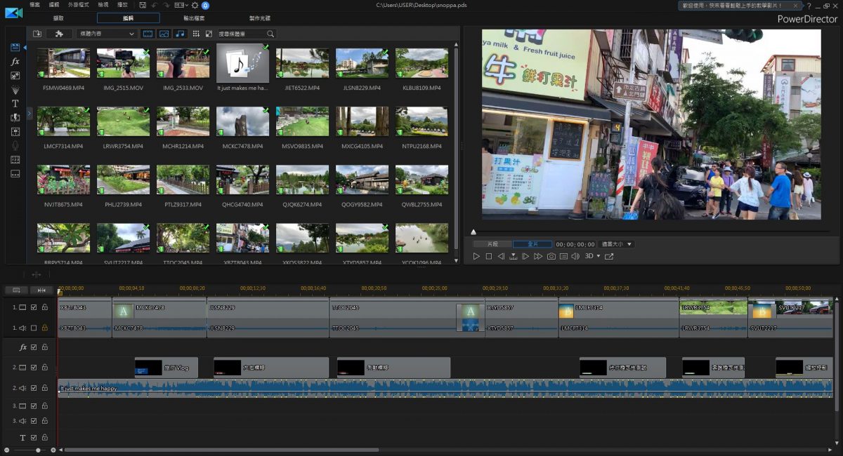Open the plug-in puzzle piece icon

point(59,34)
